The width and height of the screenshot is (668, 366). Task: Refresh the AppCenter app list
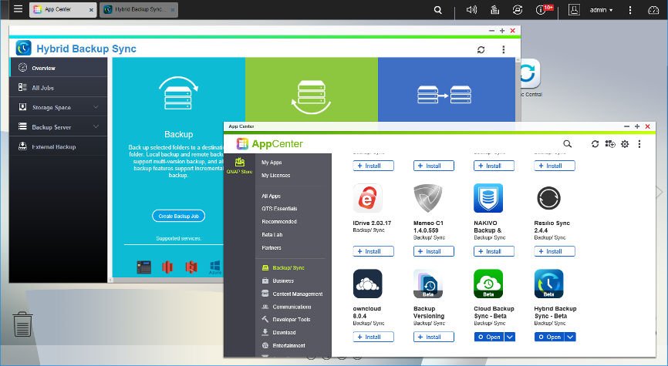(595, 144)
